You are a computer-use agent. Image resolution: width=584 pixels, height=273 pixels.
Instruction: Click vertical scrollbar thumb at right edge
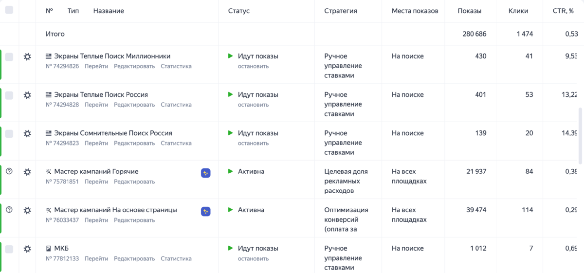[x=580, y=136]
